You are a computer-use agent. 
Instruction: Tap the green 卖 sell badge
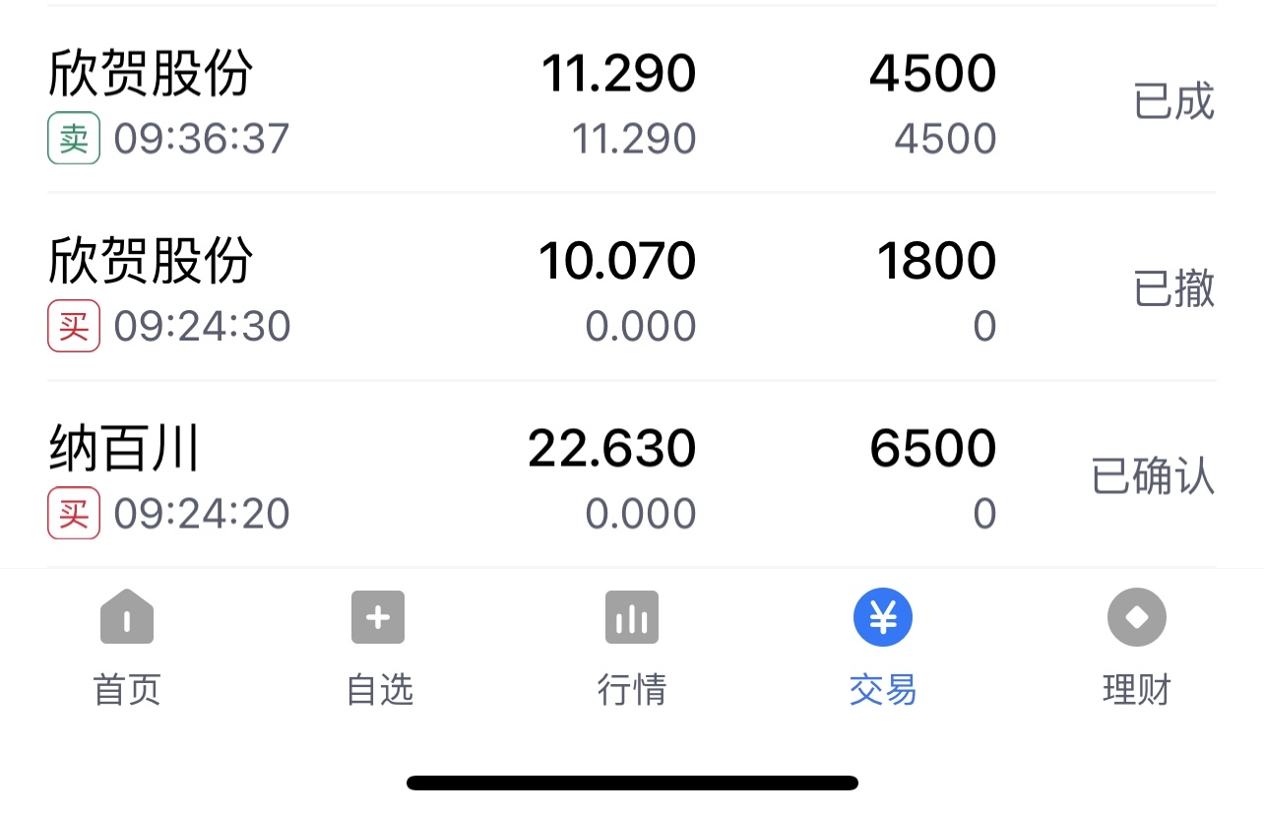click(x=74, y=139)
